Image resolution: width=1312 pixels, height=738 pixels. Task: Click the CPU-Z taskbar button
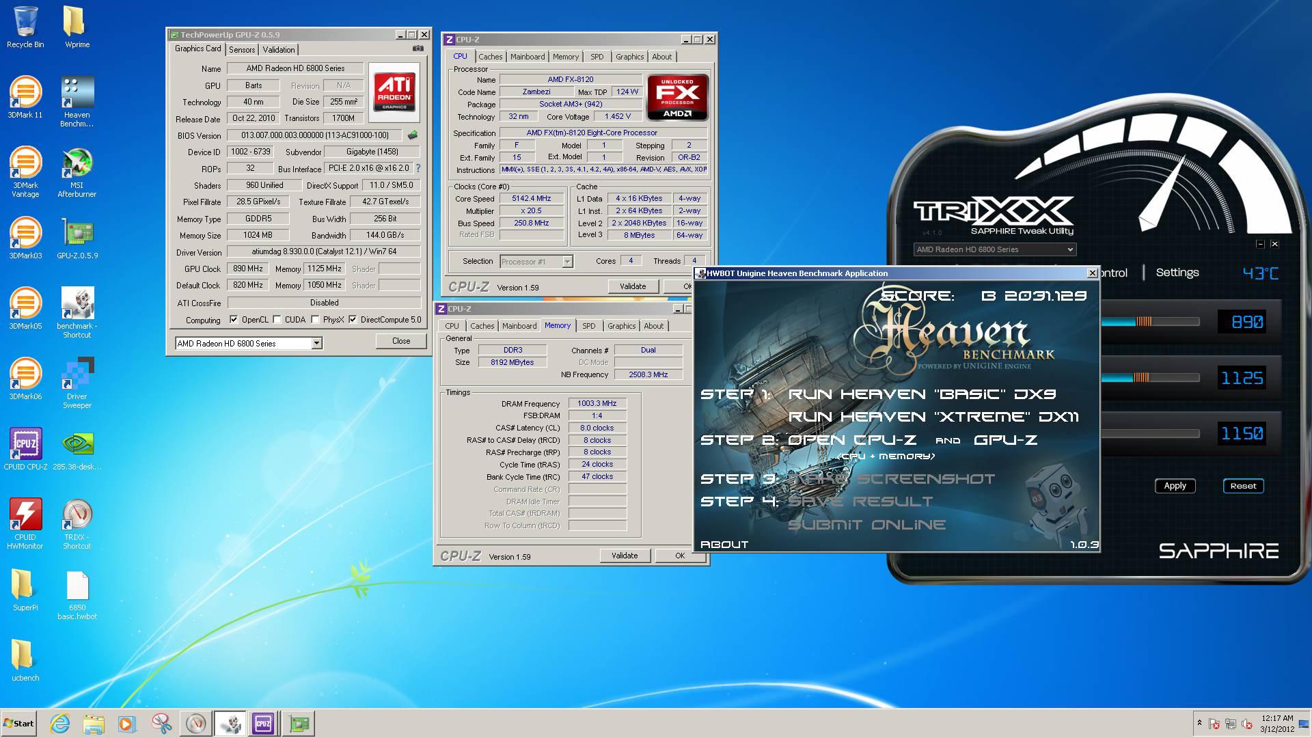point(263,724)
